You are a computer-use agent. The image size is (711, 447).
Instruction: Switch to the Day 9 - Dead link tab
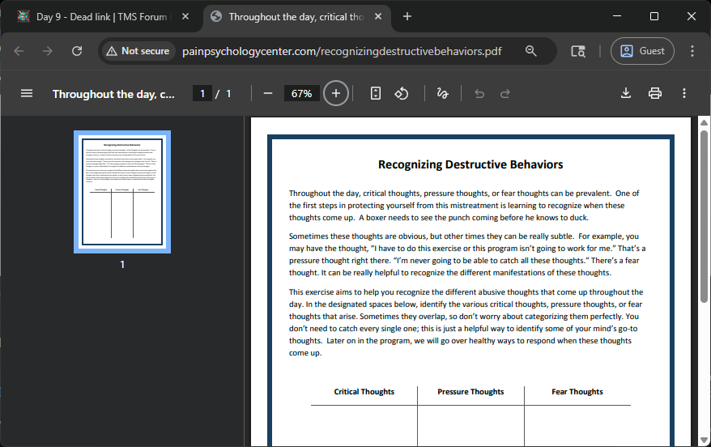[x=101, y=17]
